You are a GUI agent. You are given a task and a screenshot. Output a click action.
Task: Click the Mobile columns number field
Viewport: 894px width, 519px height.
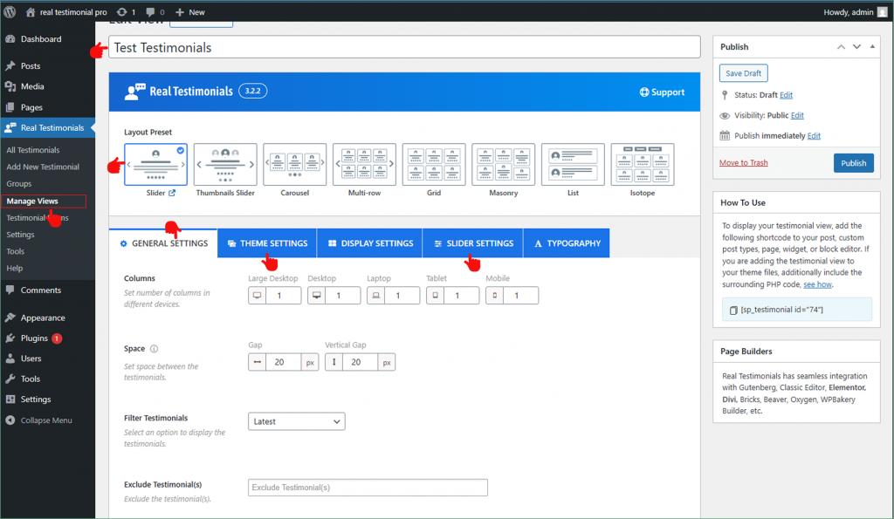tap(520, 296)
